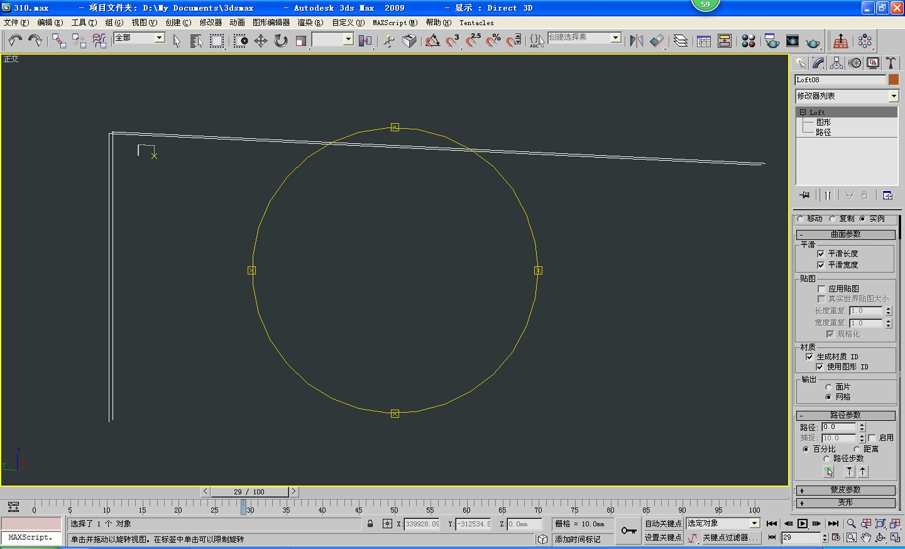Viewport: 905px width, 549px height.
Task: Open the 全部 selection filter dropdown
Action: 139,38
